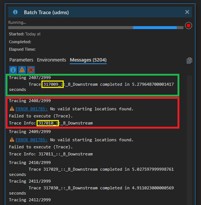Click the blue info icon in title bar
Viewport: 201px width, 205px height.
pyautogui.click(x=15, y=12)
